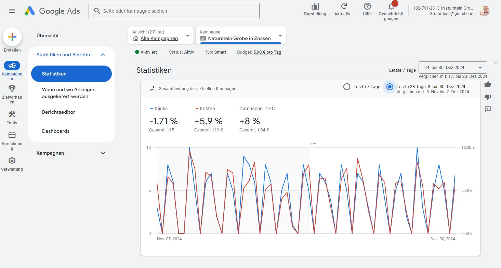Viewport: 501px width, 268px height.
Task: Click the thumbs down feedback icon
Action: pyautogui.click(x=488, y=97)
